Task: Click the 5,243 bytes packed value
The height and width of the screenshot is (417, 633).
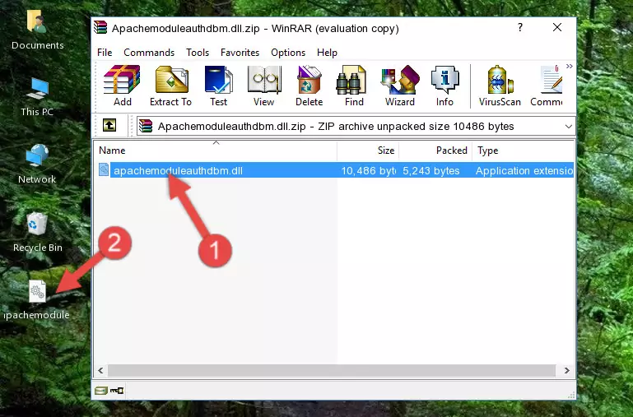Action: pyautogui.click(x=431, y=170)
